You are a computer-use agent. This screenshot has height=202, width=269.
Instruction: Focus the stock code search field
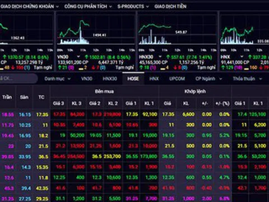click(18, 79)
